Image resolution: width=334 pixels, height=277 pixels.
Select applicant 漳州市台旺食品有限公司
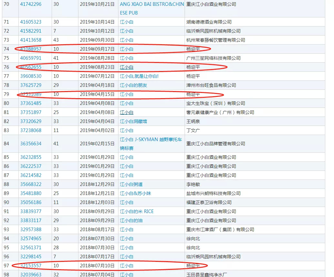211,85
